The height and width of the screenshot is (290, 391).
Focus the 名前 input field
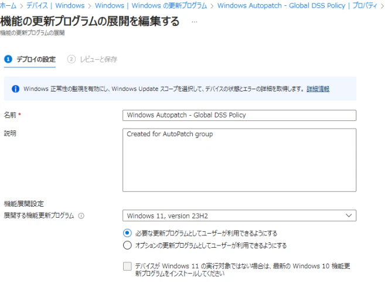click(x=239, y=115)
